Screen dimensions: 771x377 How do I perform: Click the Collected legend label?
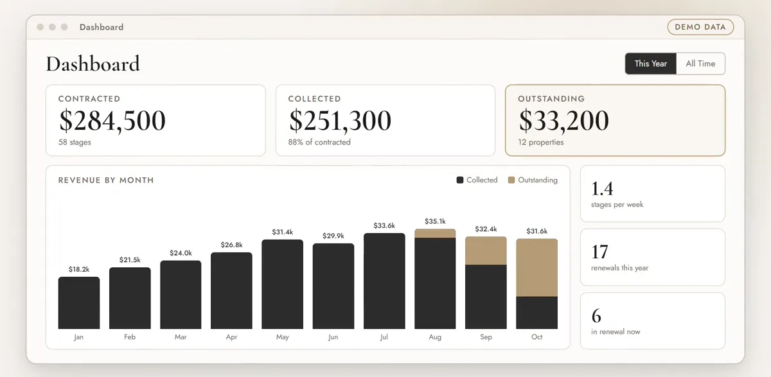coord(482,180)
